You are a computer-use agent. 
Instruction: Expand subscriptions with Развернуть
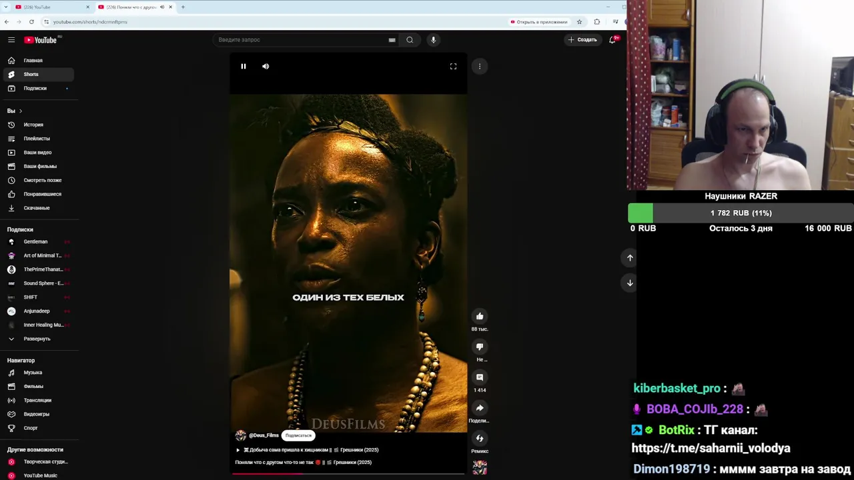click(38, 339)
